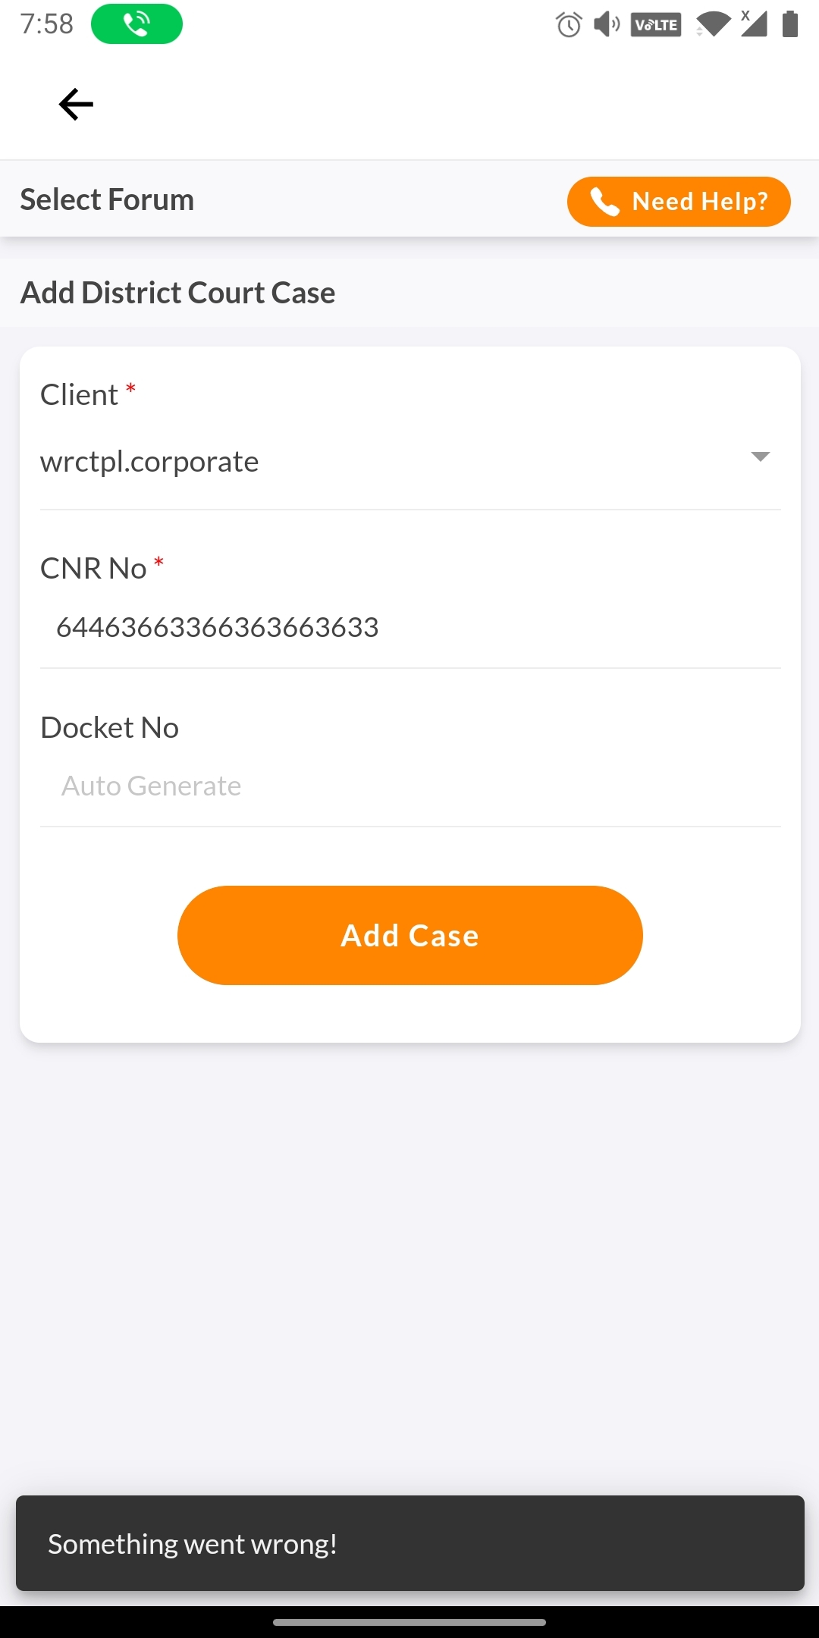Tap the speaker volume status icon
819x1638 pixels.
tap(607, 25)
